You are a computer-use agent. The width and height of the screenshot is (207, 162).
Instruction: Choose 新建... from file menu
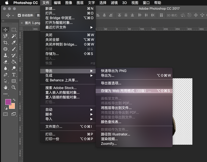[68, 9]
